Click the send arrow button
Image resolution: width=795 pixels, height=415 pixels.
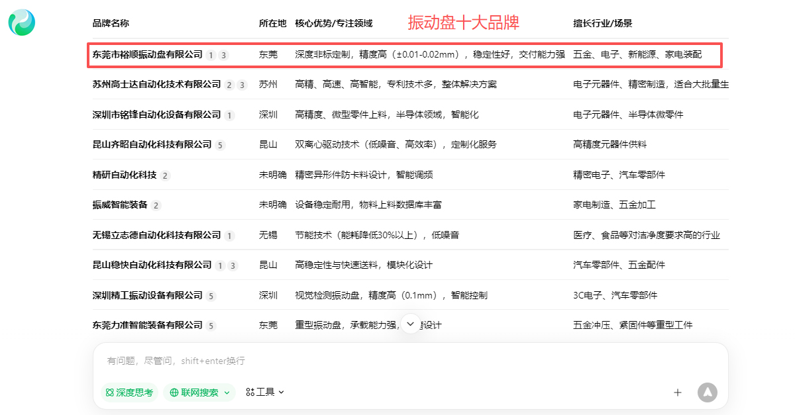point(707,392)
